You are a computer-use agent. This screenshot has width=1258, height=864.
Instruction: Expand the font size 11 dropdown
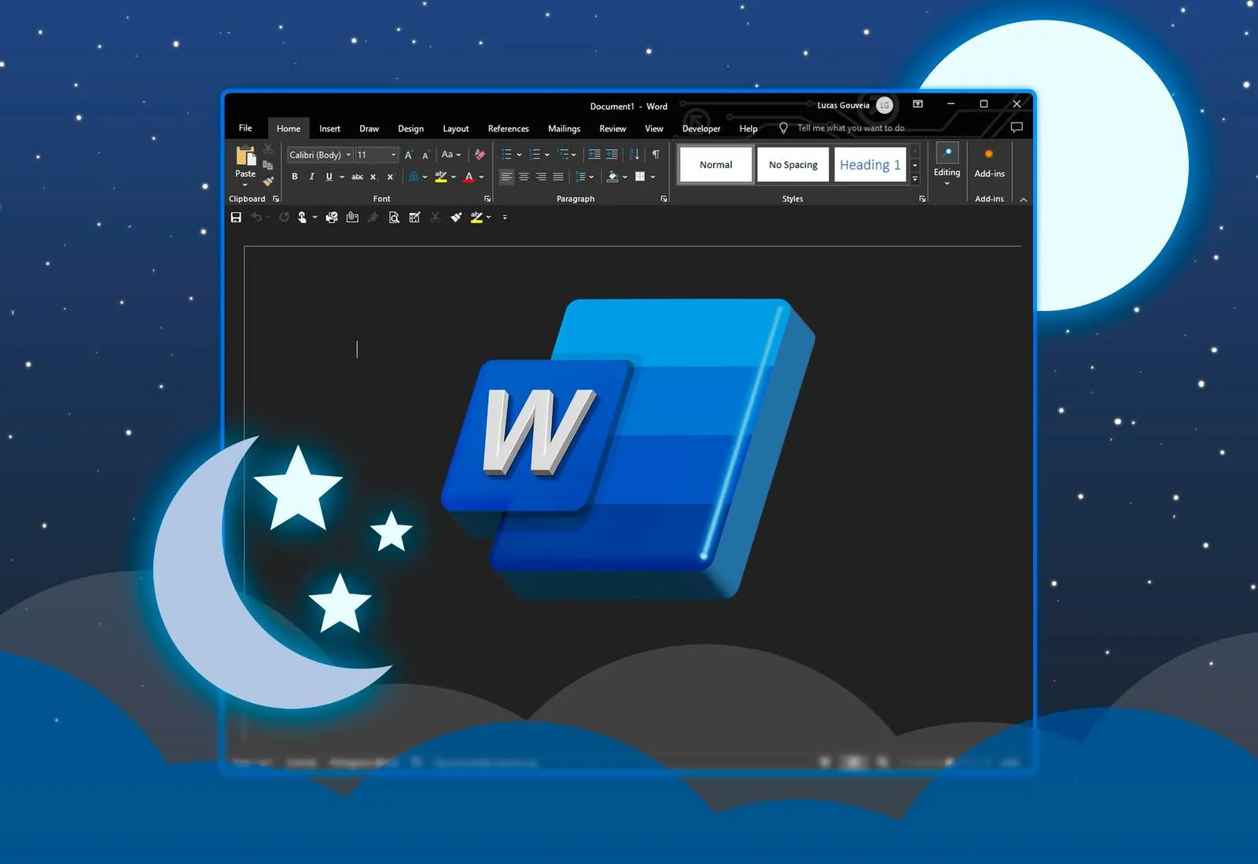(x=393, y=155)
